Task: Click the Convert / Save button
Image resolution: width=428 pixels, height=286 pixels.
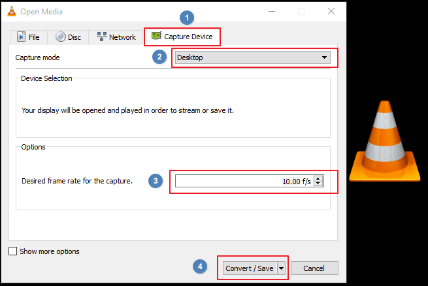Action: click(250, 268)
